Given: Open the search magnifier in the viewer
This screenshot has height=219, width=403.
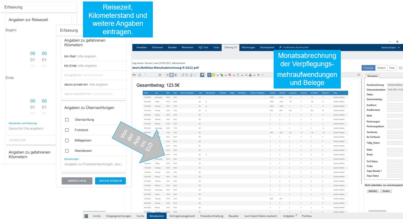Looking at the screenshot, I should pyautogui.click(x=359, y=75).
